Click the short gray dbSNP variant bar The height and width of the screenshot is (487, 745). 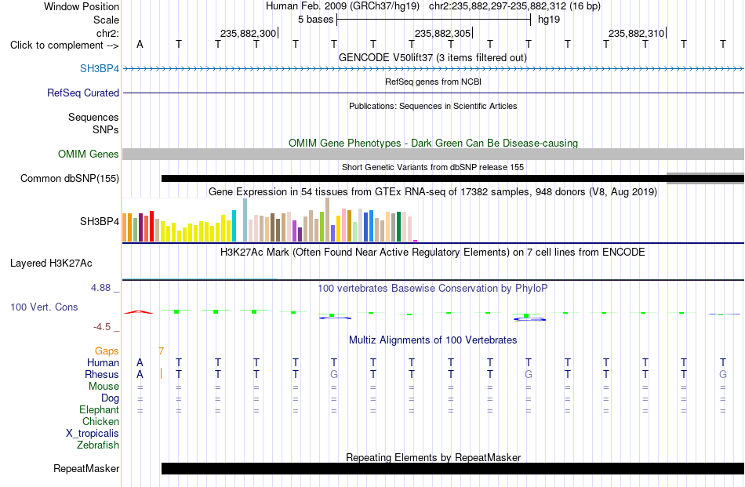(x=706, y=179)
